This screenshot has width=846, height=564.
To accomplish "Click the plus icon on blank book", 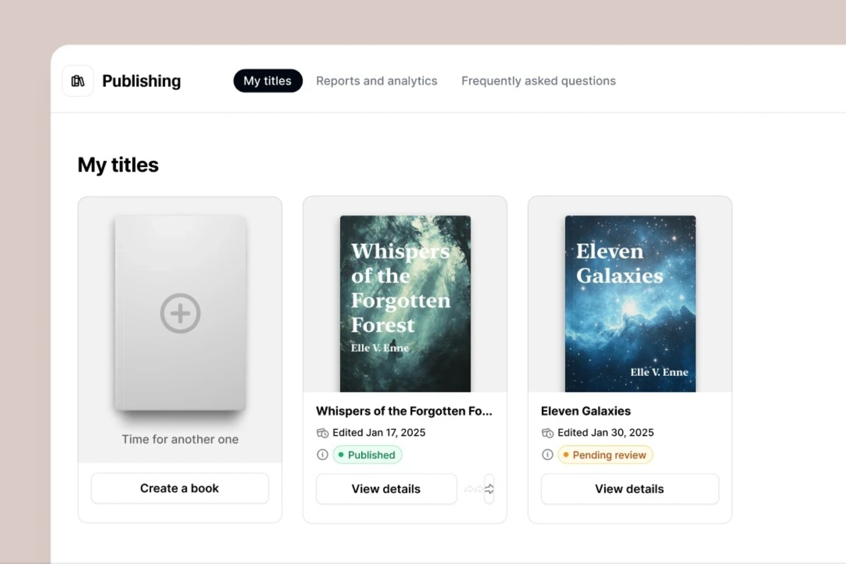I will pyautogui.click(x=180, y=313).
